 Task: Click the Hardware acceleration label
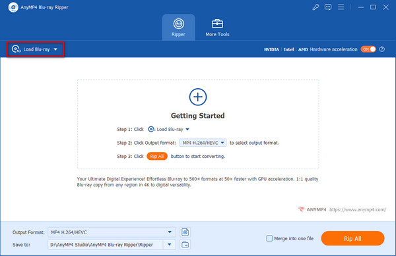(333, 49)
